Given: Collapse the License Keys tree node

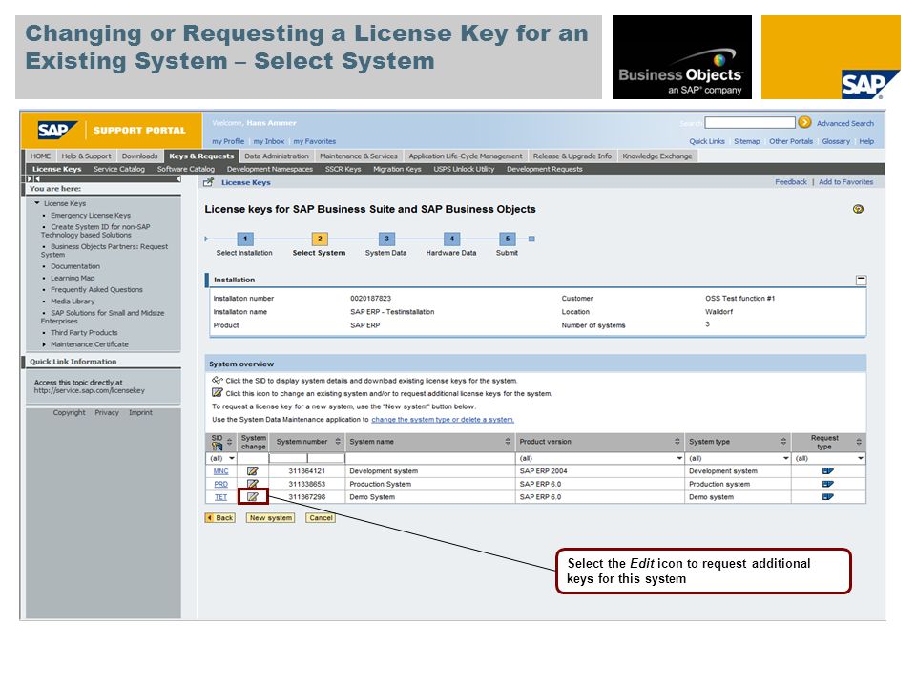Looking at the screenshot, I should point(37,203).
